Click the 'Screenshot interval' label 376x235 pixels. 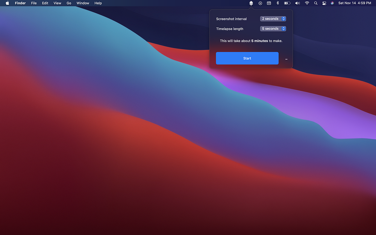(231, 19)
